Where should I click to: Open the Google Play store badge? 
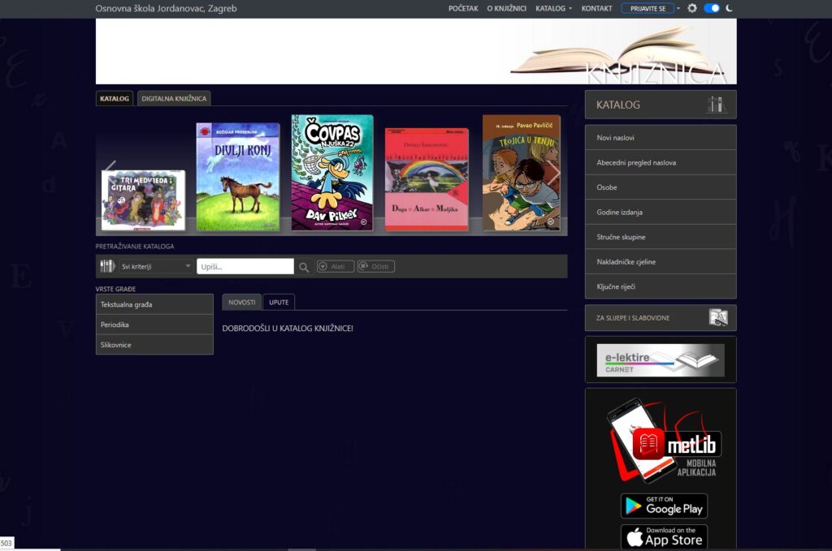tap(664, 506)
